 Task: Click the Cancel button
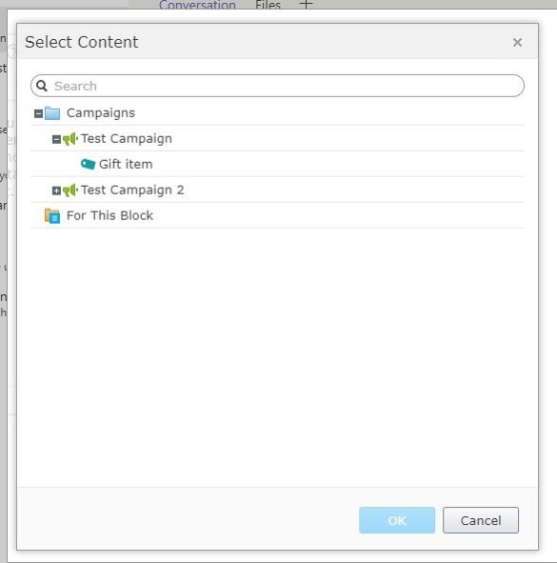click(481, 520)
